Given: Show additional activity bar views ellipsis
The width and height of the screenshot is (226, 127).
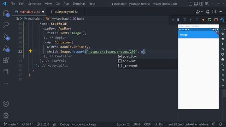Looking at the screenshot, I should [6, 83].
